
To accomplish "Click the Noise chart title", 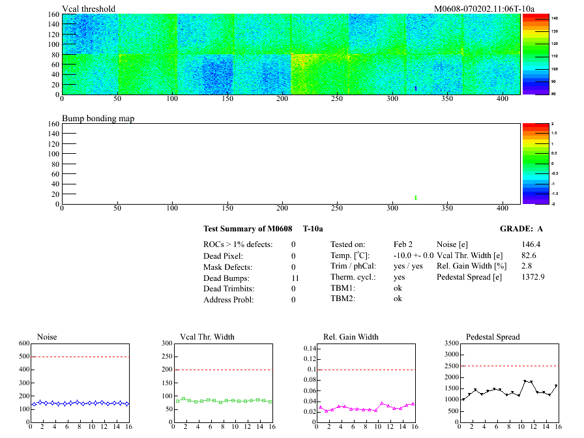I will [x=48, y=337].
